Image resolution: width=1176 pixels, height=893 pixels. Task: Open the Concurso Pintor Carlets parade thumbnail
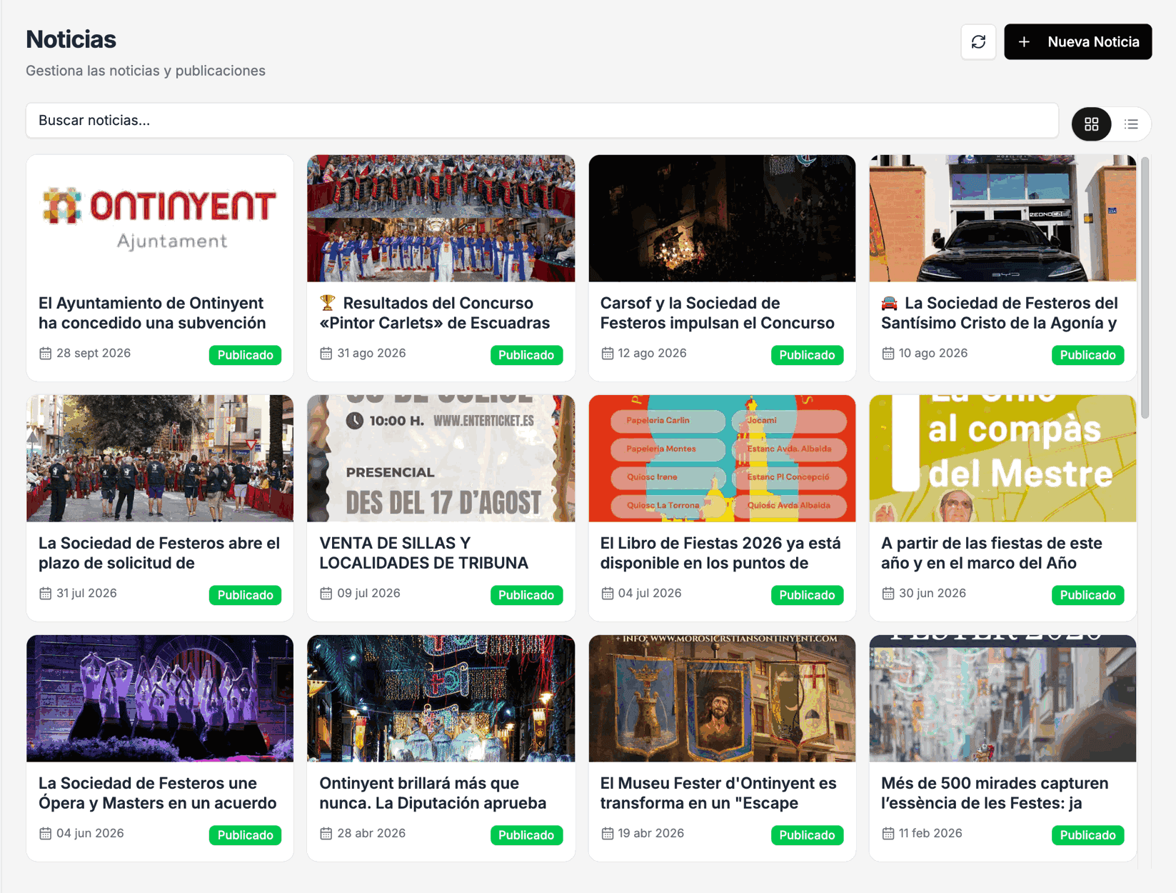coord(441,219)
